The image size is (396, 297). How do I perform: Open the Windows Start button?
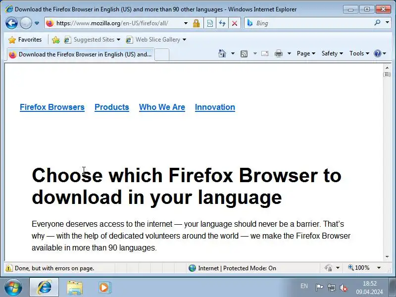pos(13,288)
